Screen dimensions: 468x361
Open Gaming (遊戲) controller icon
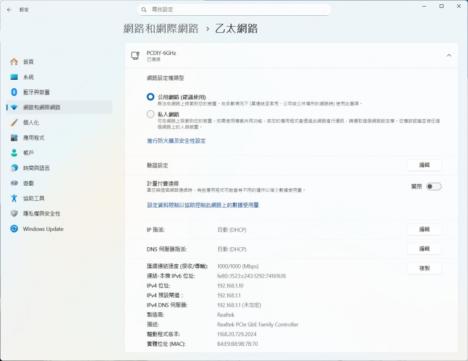pyautogui.click(x=14, y=183)
